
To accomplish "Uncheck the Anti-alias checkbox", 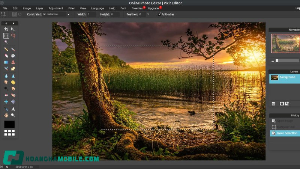I will pos(159,14).
